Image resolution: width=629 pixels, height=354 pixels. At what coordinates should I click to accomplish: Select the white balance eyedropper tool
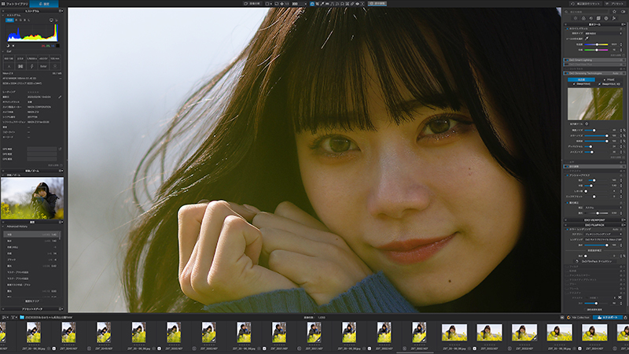587,39
